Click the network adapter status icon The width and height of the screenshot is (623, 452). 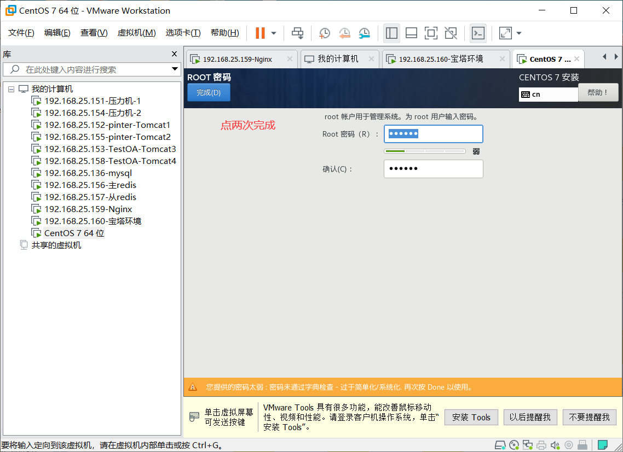pos(528,445)
